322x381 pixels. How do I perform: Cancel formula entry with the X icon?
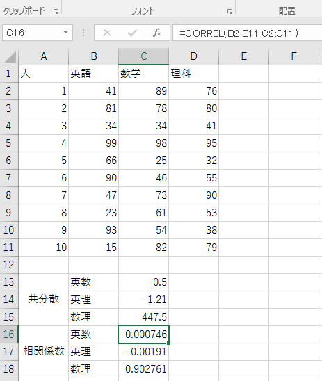coord(107,33)
